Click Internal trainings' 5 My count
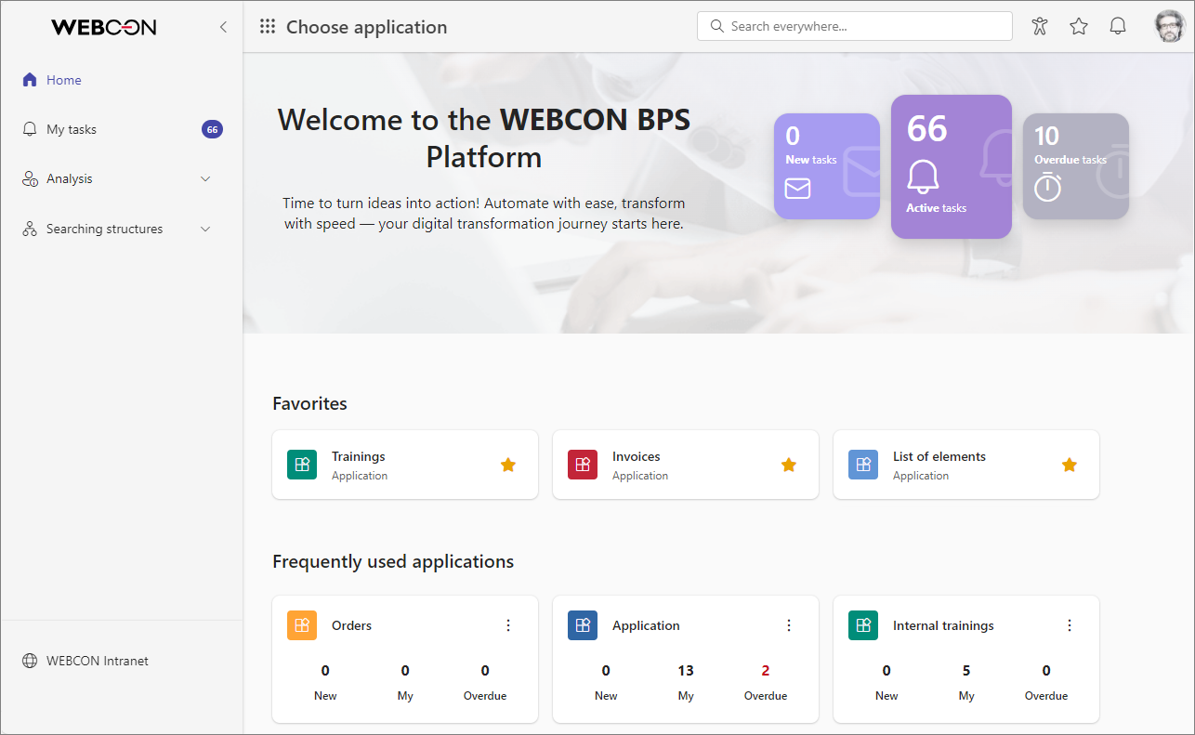 coord(966,671)
